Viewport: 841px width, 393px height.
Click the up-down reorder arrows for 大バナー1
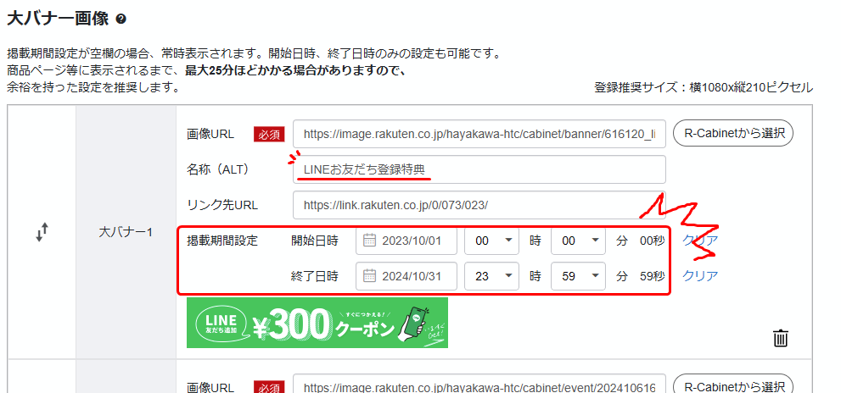pos(42,233)
